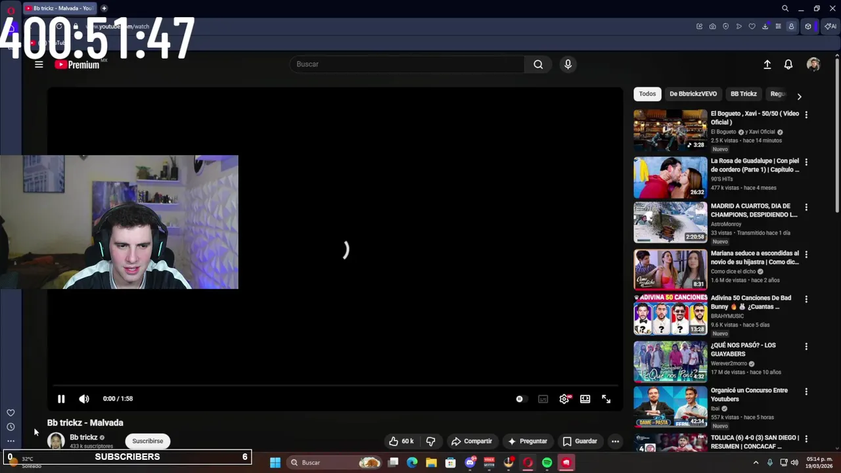Select the BB Trickz filter chip
841x473 pixels.
[x=744, y=94]
